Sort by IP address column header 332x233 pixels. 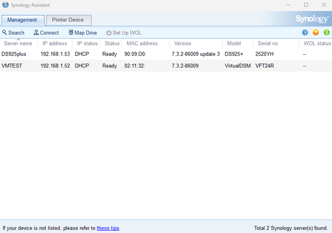pyautogui.click(x=55, y=43)
